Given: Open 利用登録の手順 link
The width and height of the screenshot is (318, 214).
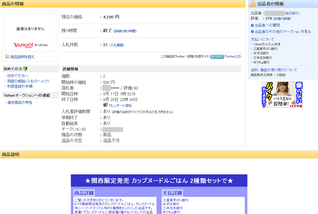Looking at the screenshot, I should point(20,86).
